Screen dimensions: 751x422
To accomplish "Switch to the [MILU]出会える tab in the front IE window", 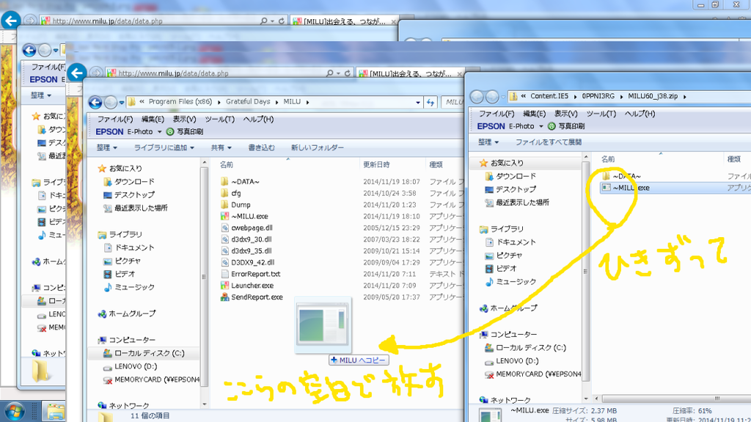I will coord(409,73).
